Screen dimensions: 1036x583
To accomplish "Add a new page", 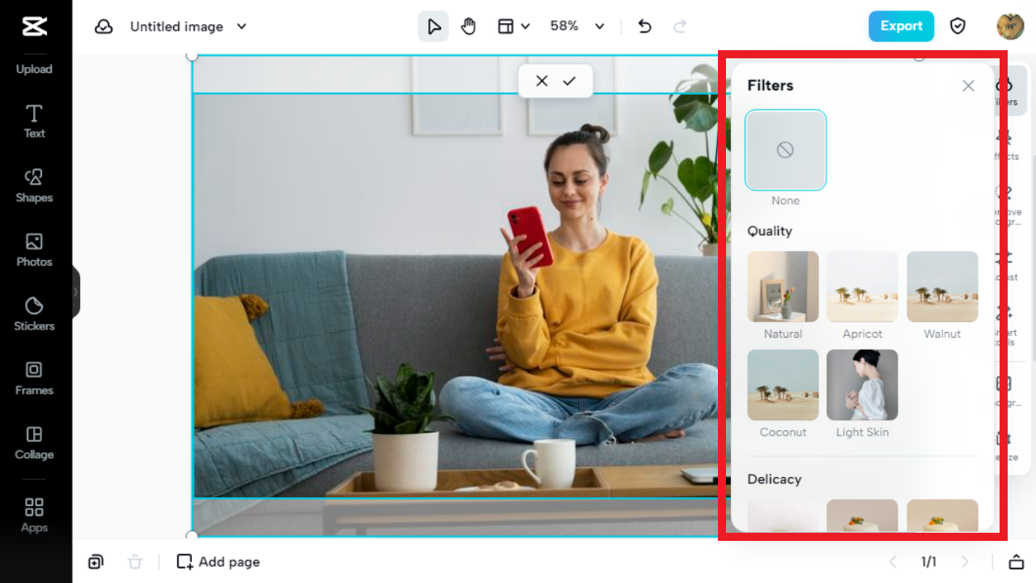I will (219, 562).
